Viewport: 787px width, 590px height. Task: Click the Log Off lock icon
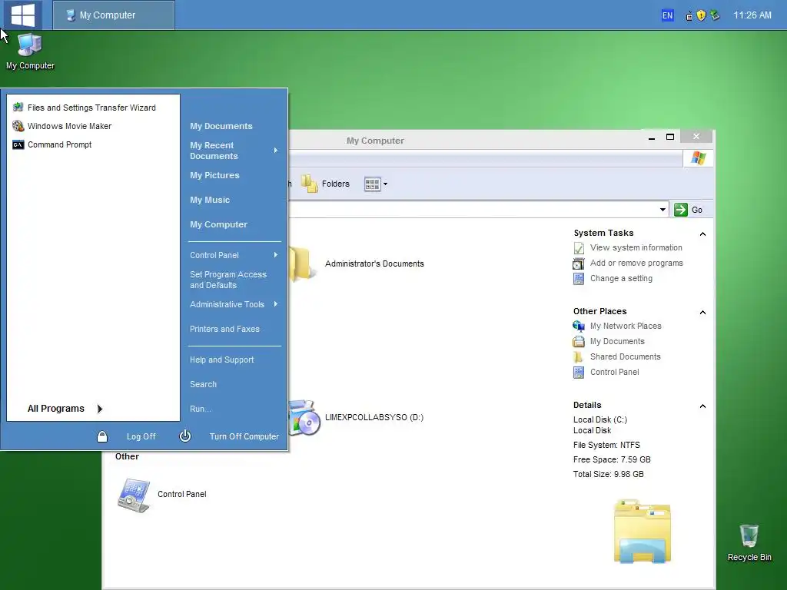pyautogui.click(x=102, y=436)
